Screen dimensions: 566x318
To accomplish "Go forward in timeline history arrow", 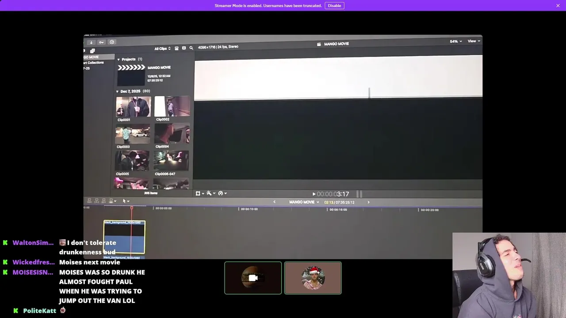I will 368,202.
